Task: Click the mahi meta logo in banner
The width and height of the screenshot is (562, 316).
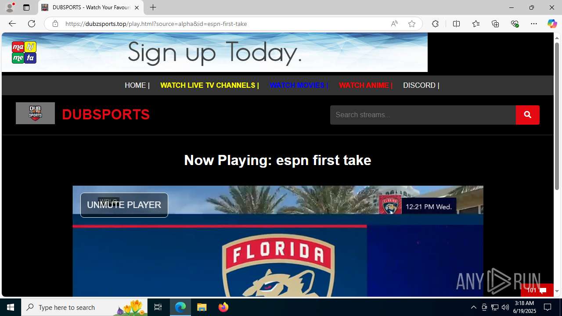Action: click(24, 52)
